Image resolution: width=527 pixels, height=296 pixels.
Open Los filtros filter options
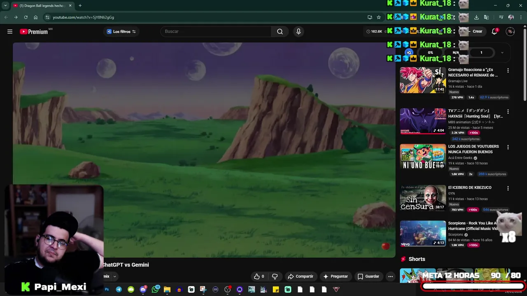tap(121, 32)
